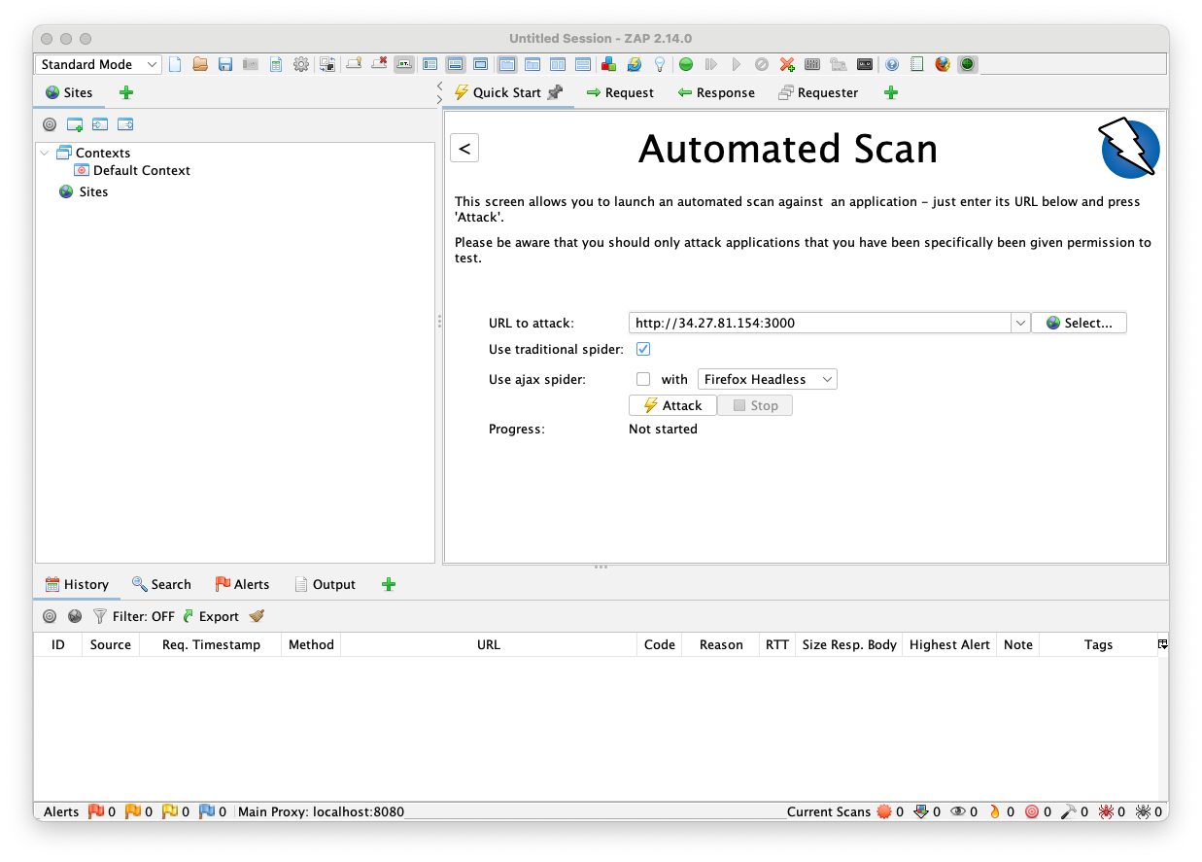The image size is (1202, 862).
Task: Click the green break on all requests circle
Action: click(686, 65)
